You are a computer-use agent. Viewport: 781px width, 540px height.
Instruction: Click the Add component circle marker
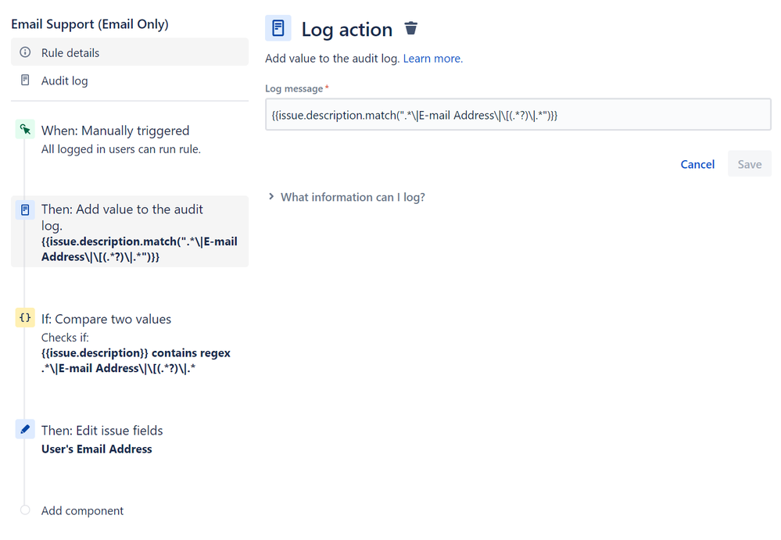25,510
